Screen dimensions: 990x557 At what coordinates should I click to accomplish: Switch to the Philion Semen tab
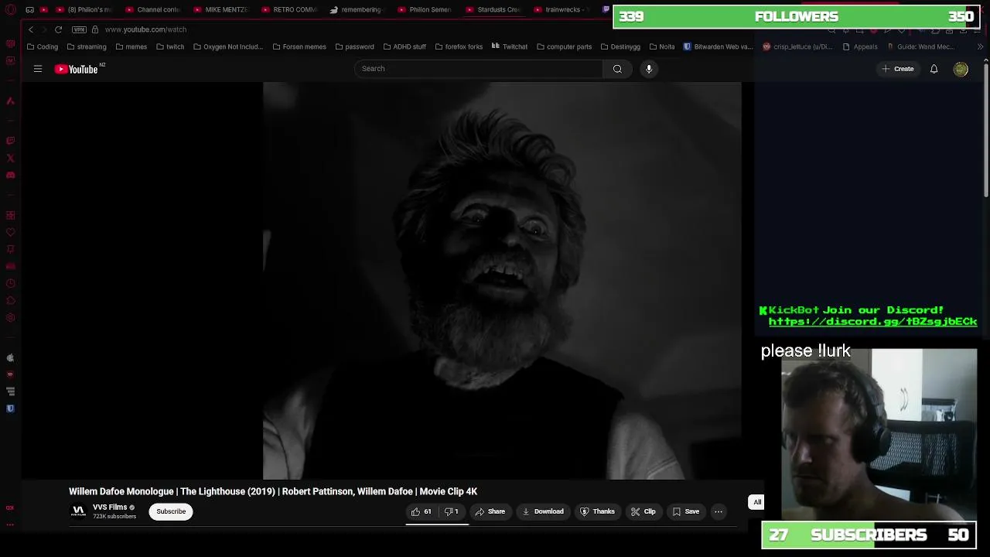click(x=425, y=10)
